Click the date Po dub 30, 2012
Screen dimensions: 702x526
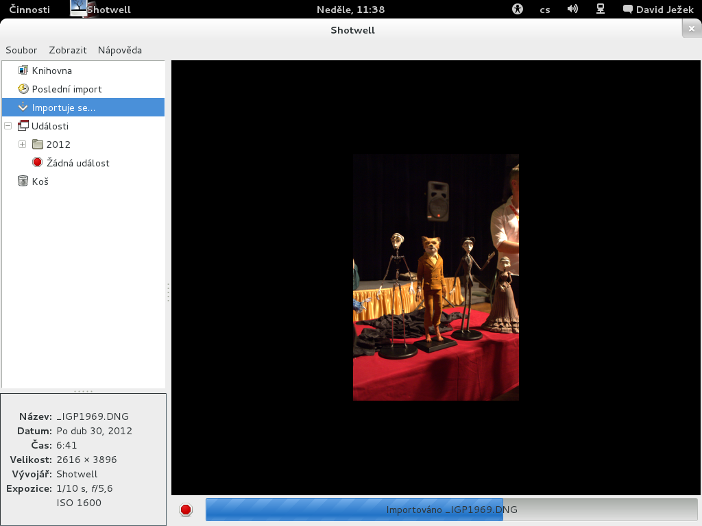pos(95,431)
